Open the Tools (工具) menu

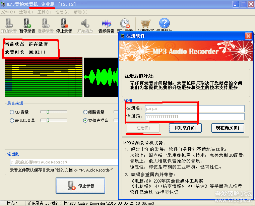click(x=44, y=12)
